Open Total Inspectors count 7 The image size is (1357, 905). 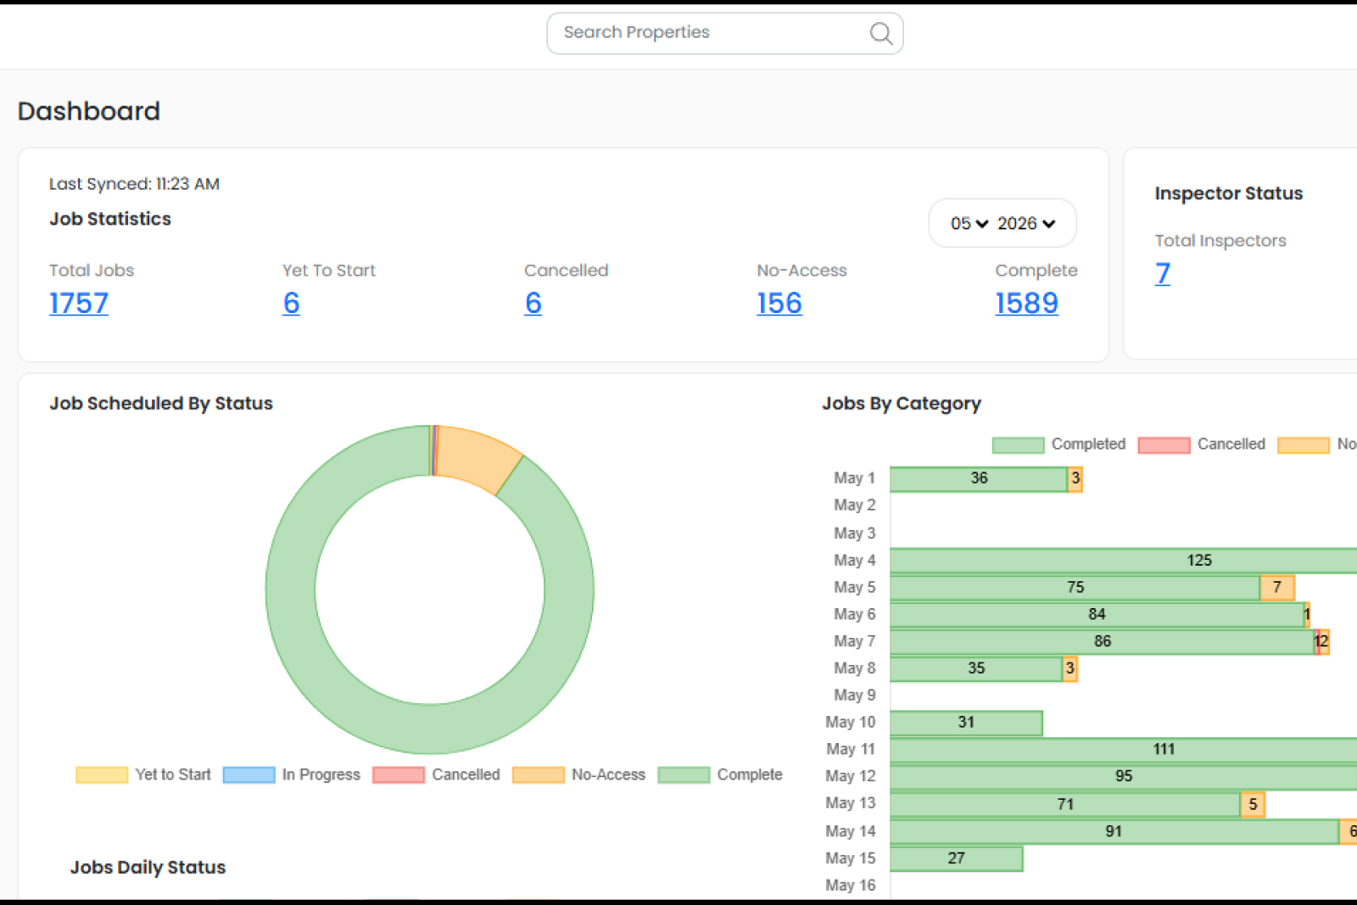[x=1163, y=273]
